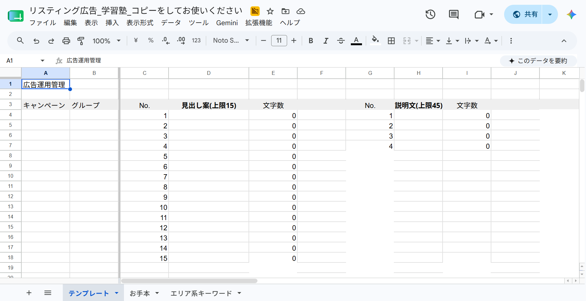Click the このデータを要約 button
Screen dimensions: 586x301
coord(538,61)
